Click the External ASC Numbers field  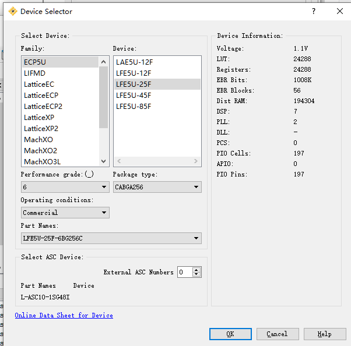coord(184,272)
